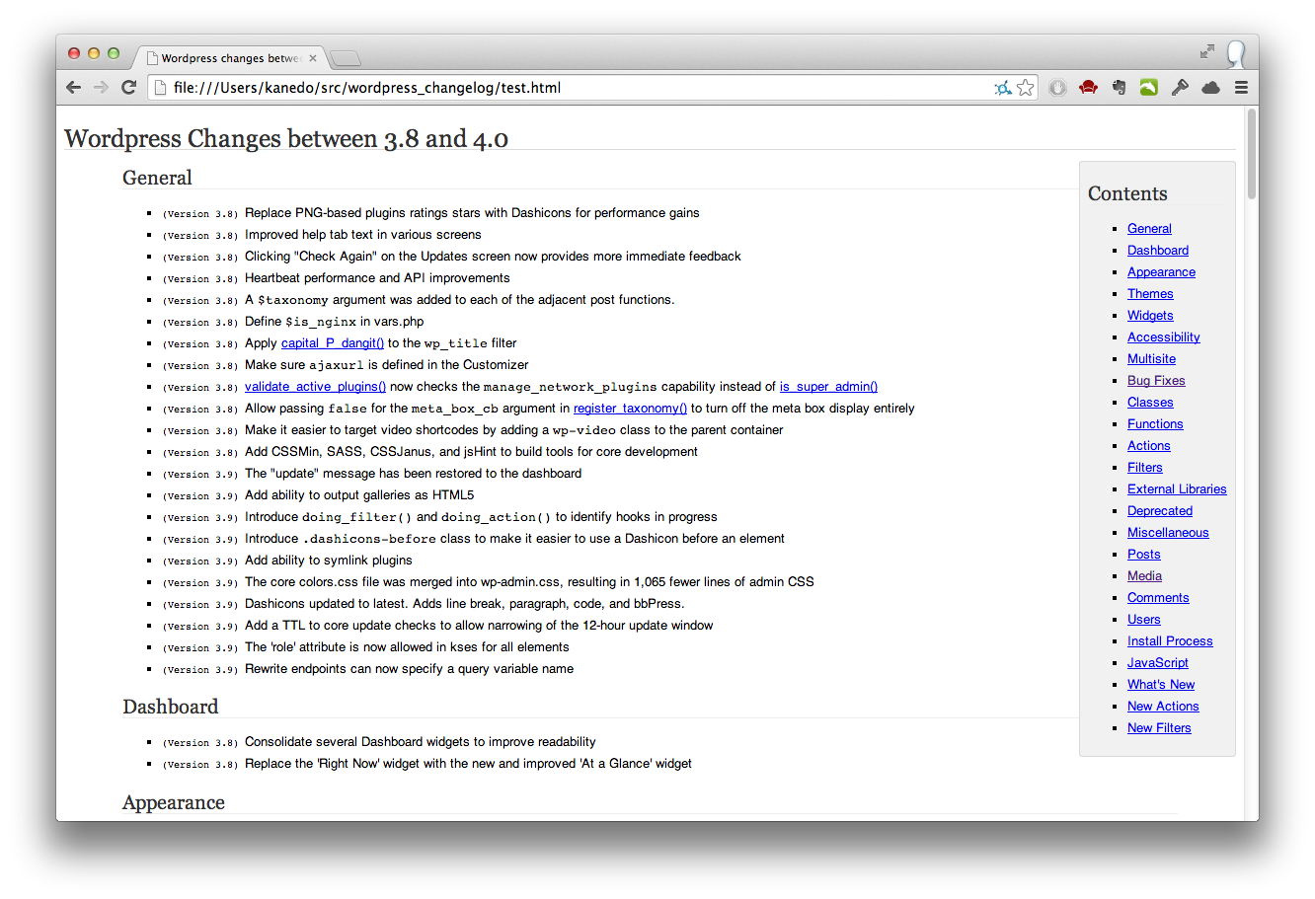
Task: Click the 'Wordpress Changes between 3.8 and 4.0' heading
Action: coord(286,138)
